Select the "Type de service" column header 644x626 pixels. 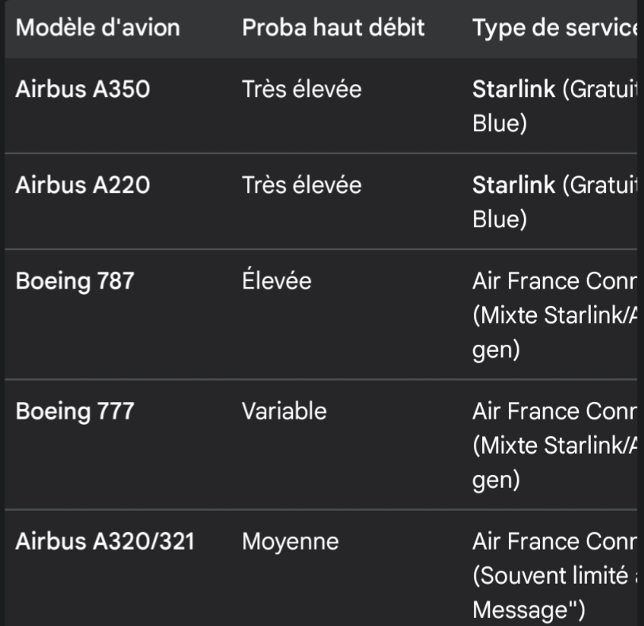555,28
